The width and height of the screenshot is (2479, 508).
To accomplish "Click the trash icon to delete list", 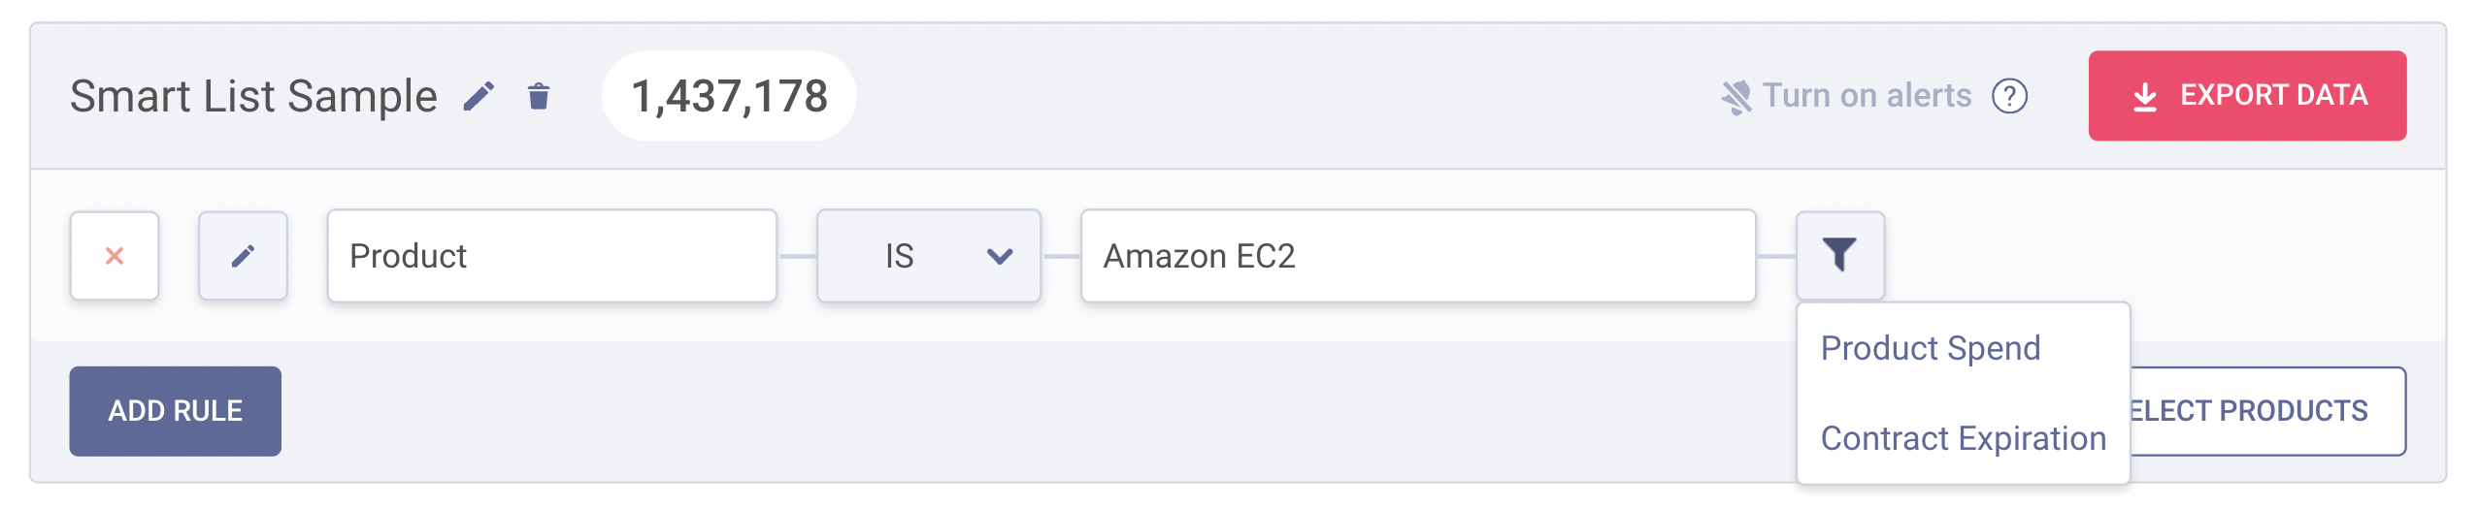I will coord(539,96).
